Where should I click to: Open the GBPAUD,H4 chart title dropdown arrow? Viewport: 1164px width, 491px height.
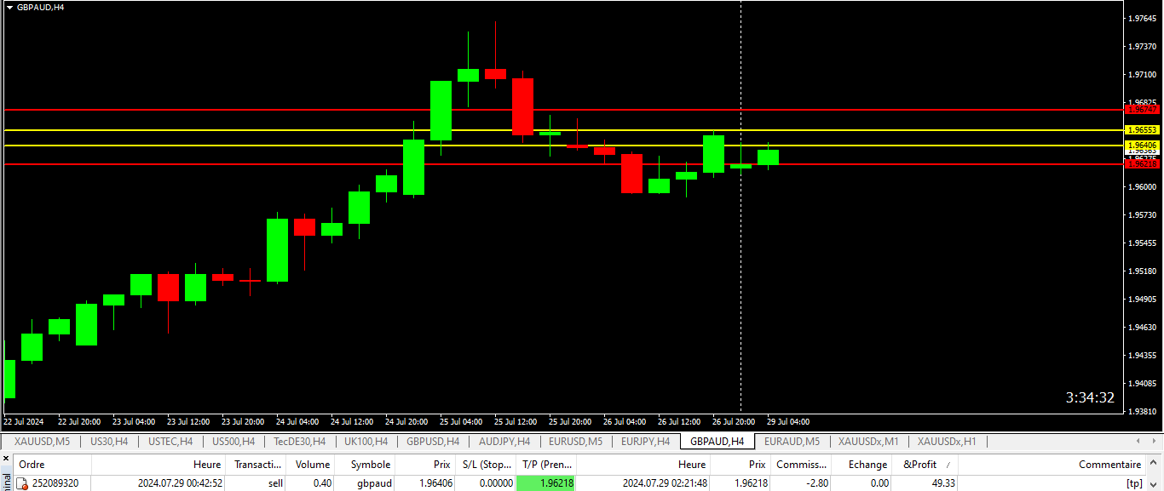click(x=9, y=7)
